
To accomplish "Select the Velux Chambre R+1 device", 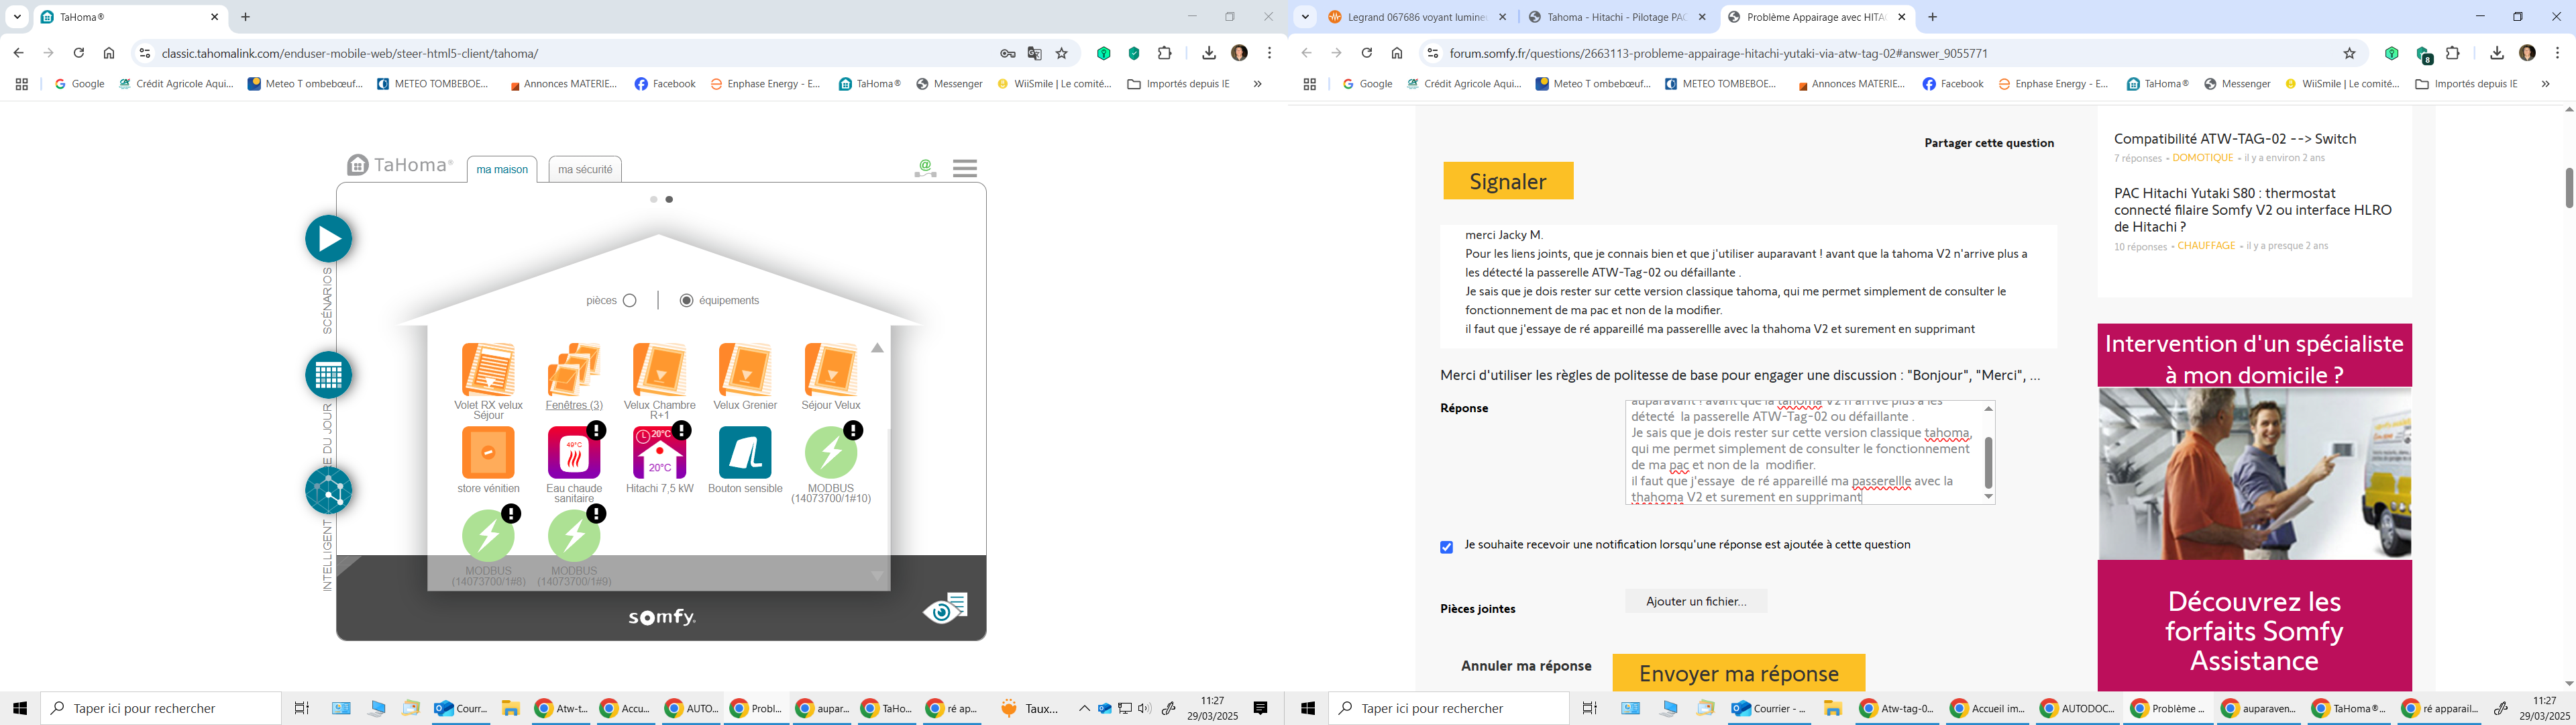I will coord(660,369).
